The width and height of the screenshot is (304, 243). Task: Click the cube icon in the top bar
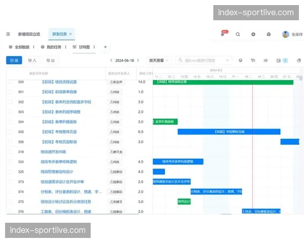[x=269, y=34]
